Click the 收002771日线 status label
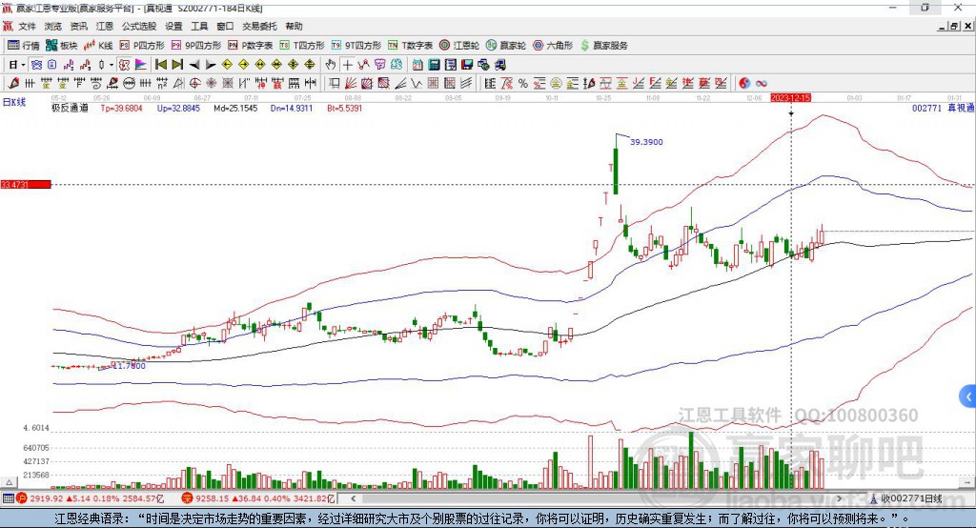Image resolution: width=976 pixels, height=528 pixels. click(x=912, y=498)
